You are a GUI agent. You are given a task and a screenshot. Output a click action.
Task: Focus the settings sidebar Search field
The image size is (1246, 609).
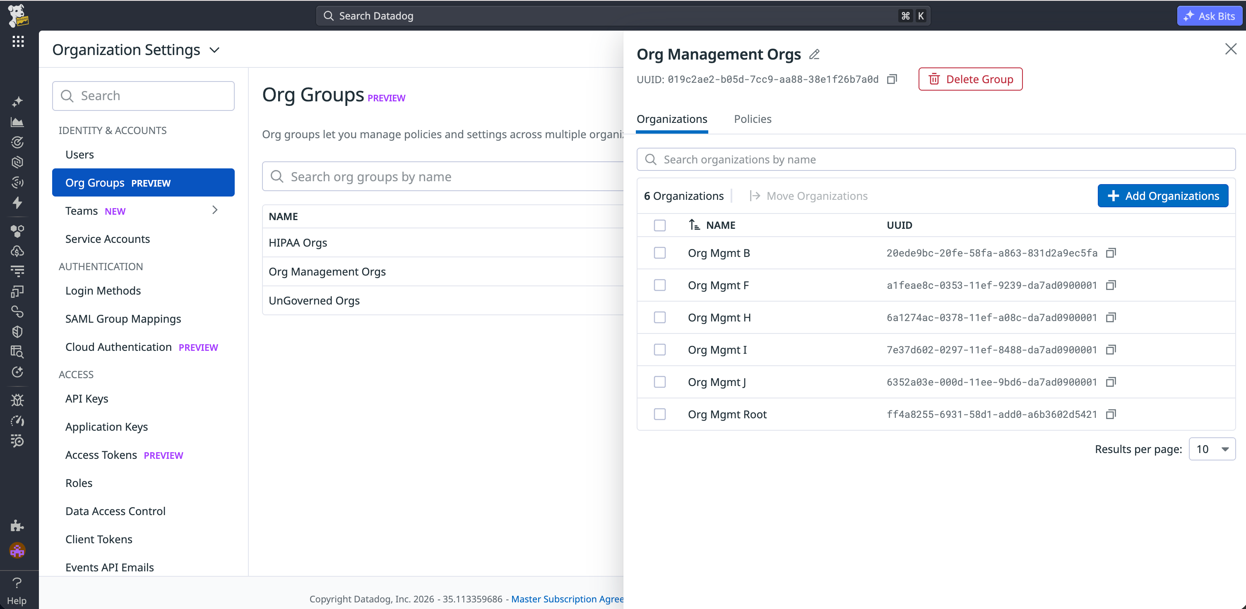143,96
